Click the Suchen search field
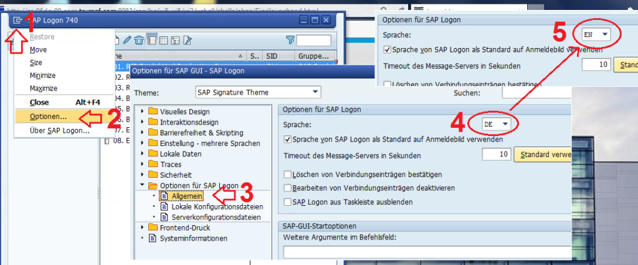The width and height of the screenshot is (638, 265). tap(537, 94)
